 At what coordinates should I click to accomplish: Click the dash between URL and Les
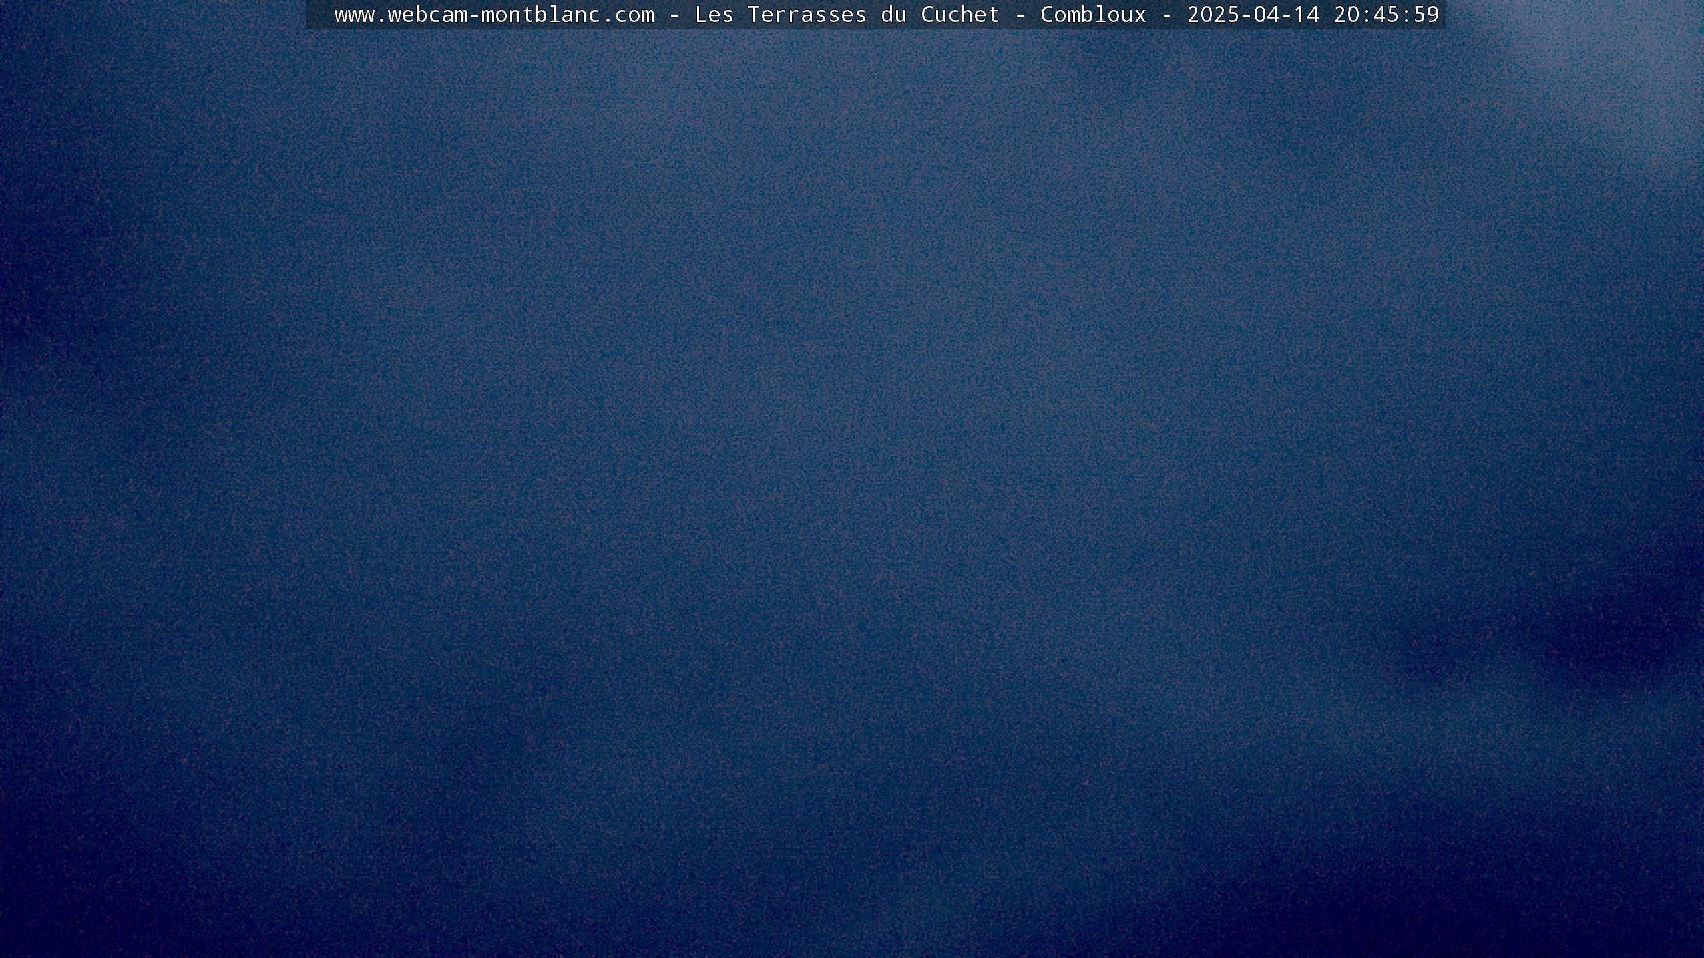[x=674, y=15]
